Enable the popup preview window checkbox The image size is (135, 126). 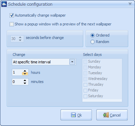[x=12, y=24]
